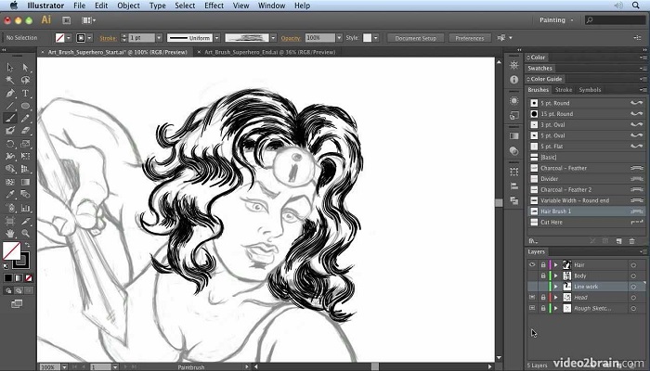Viewport: 650px width, 371px height.
Task: Open the Object menu
Action: point(128,6)
